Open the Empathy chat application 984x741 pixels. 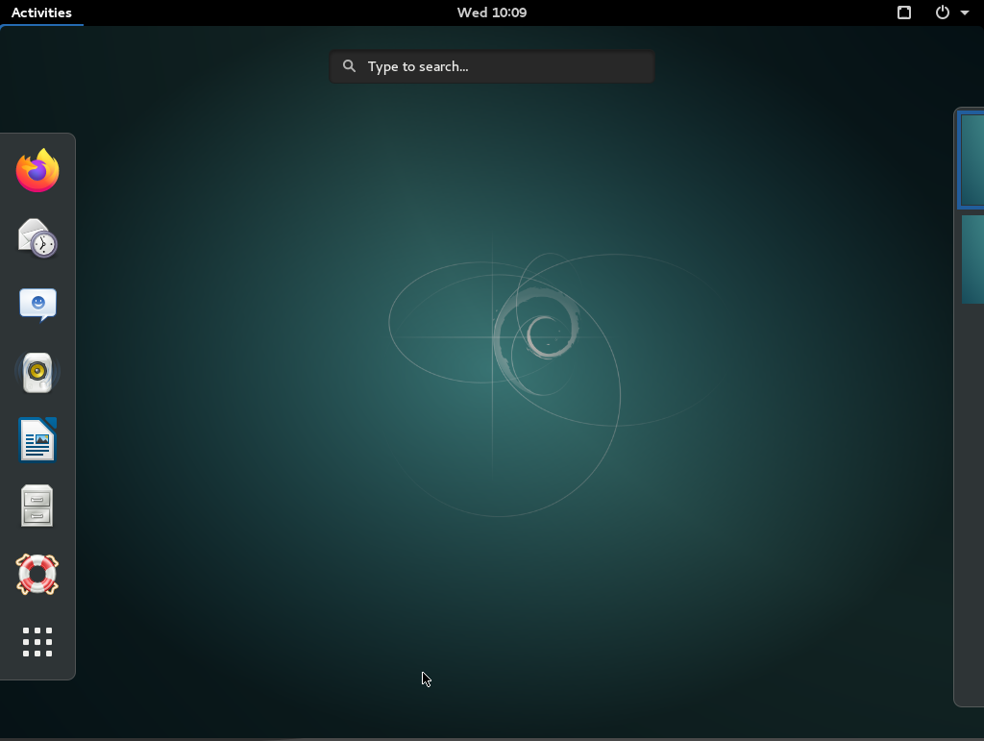[x=37, y=305]
